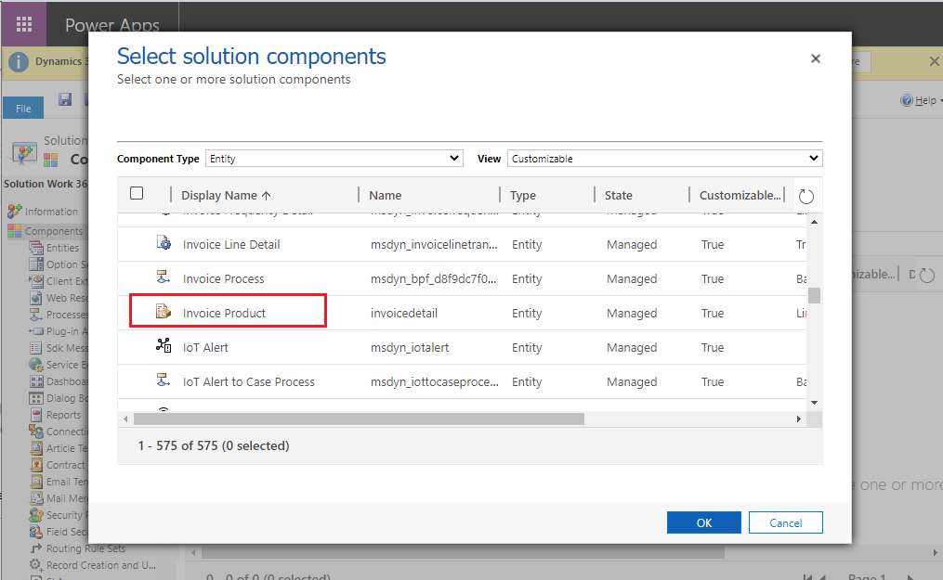
Task: Open the Power Apps app launcher waffle
Action: click(24, 24)
